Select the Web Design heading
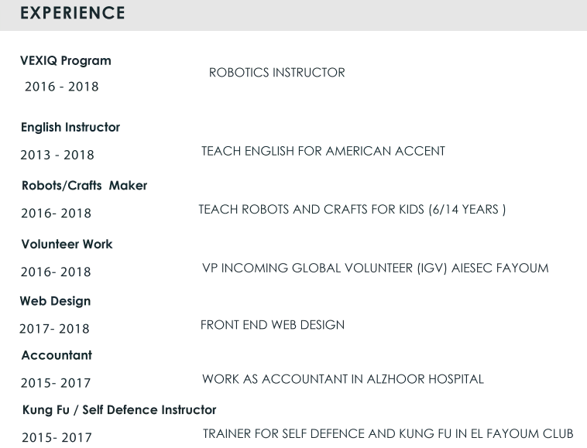The height and width of the screenshot is (448, 587). (x=56, y=302)
